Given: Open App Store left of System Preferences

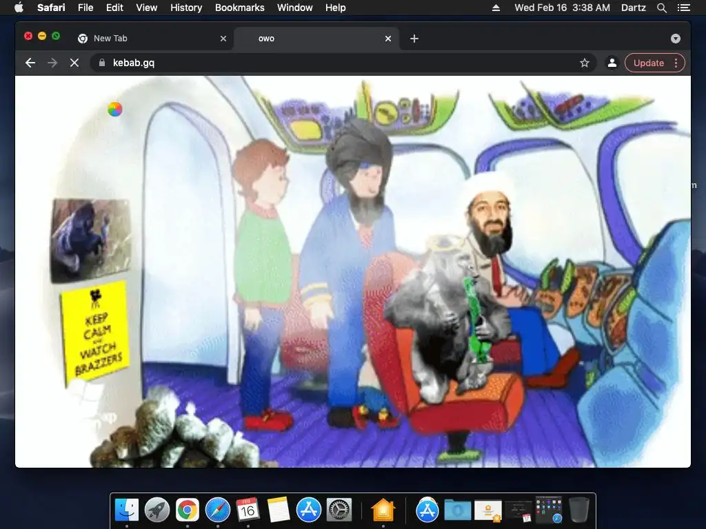Looking at the screenshot, I should point(308,510).
